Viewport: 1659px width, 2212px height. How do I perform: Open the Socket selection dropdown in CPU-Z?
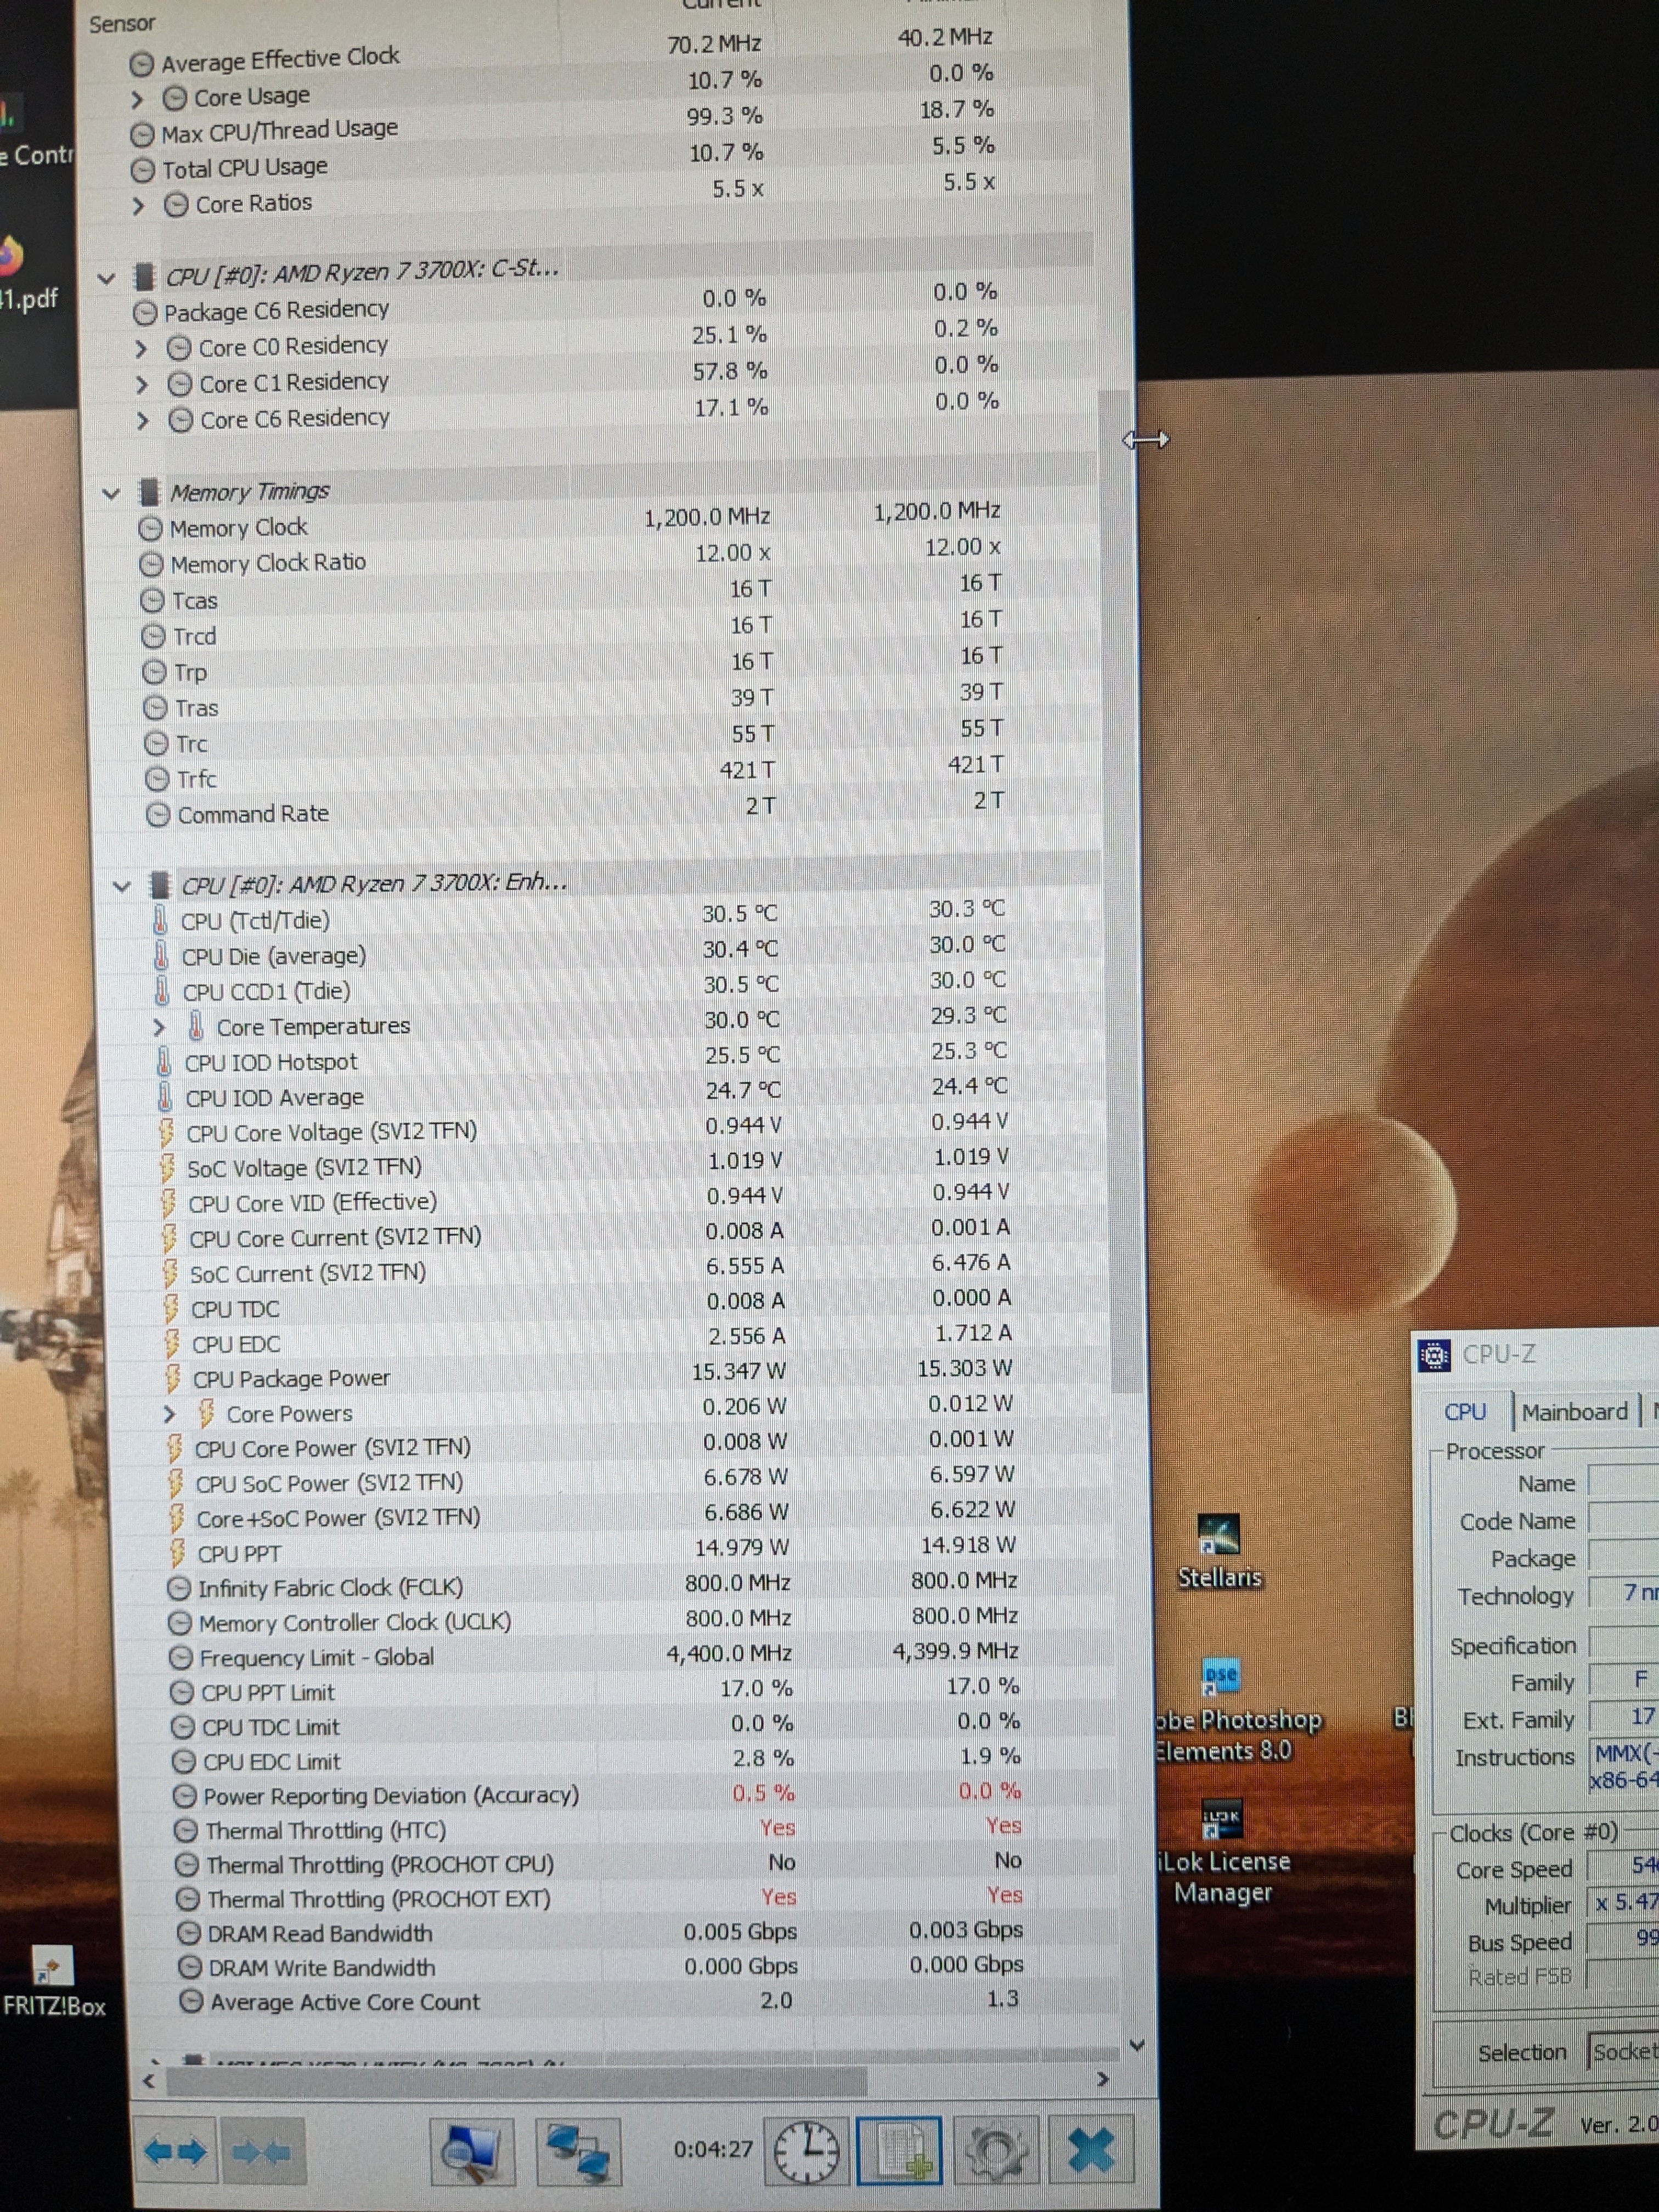(1624, 2051)
